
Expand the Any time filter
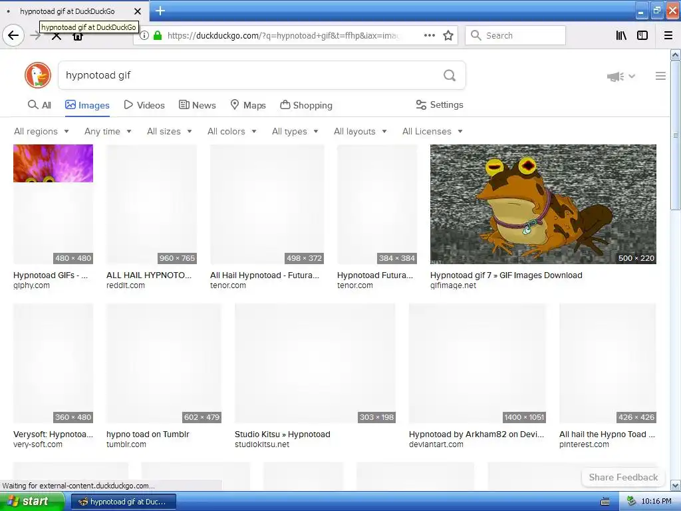coord(108,131)
